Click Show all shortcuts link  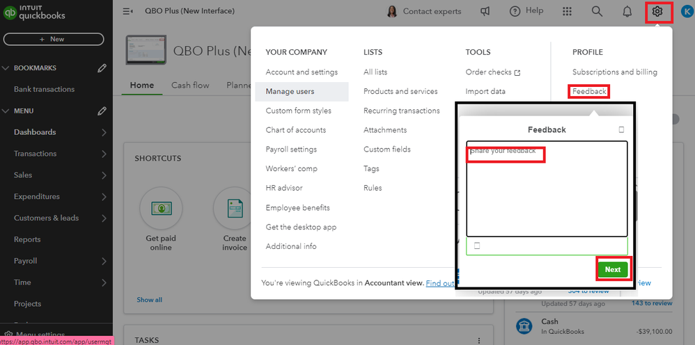(149, 300)
